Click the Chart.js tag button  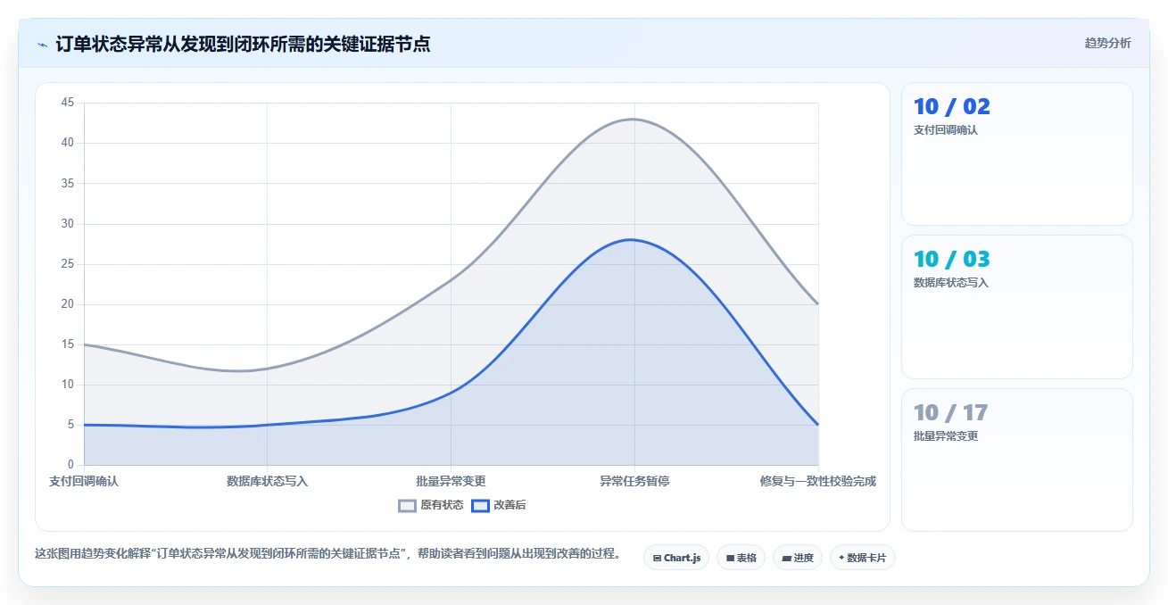pyautogui.click(x=676, y=558)
